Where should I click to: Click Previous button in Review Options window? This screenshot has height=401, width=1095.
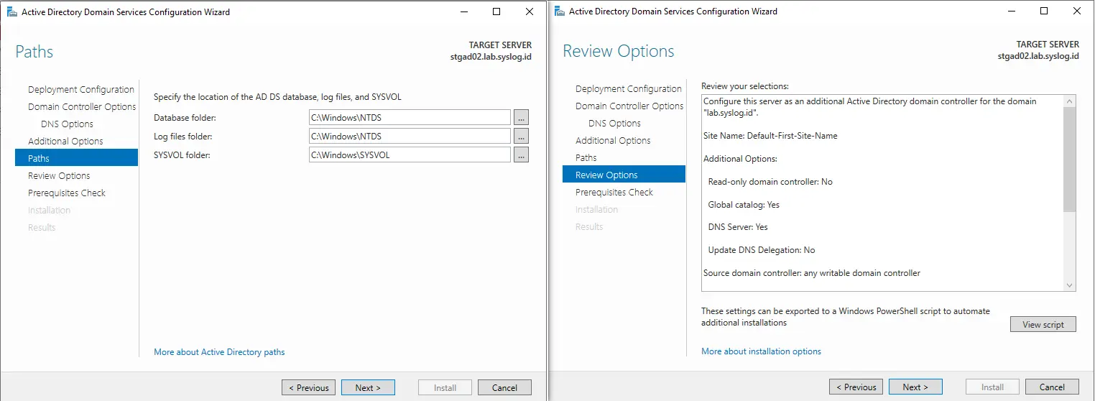(x=856, y=387)
